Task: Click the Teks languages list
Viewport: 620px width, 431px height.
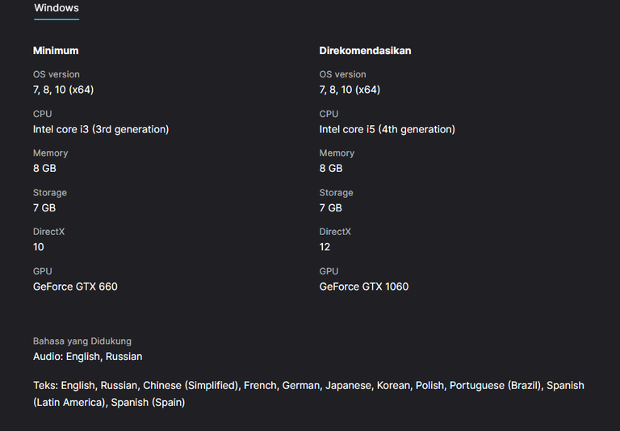Action: [x=308, y=394]
